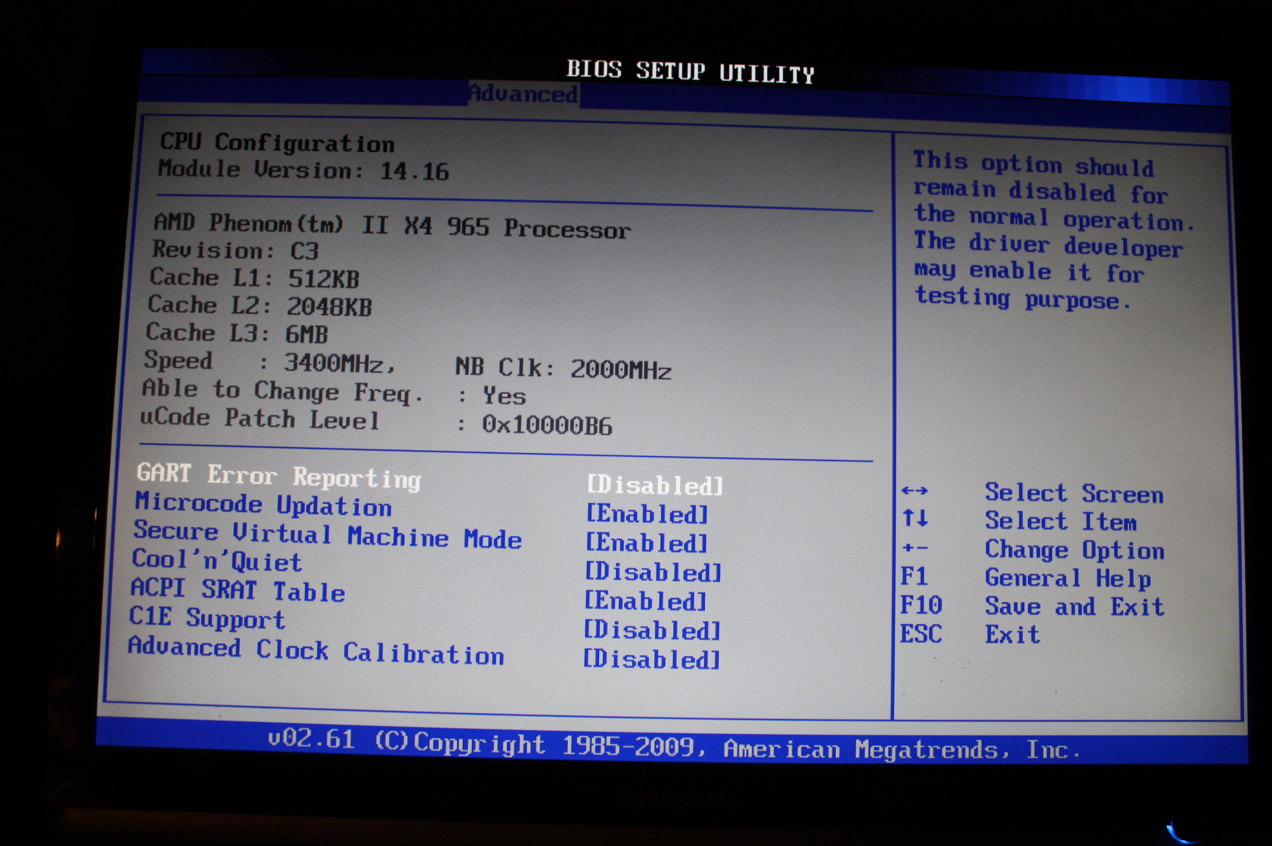Click the BIOS SETUP UTILITY title
This screenshot has height=846, width=1272.
(x=690, y=72)
